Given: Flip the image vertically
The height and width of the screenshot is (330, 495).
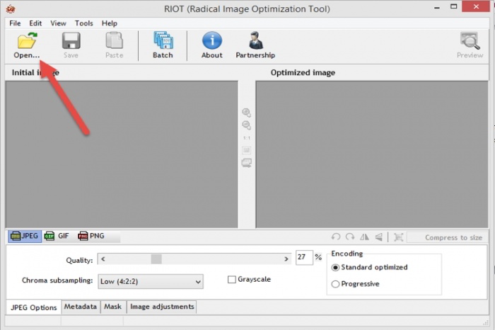Looking at the screenshot, I should [x=379, y=237].
